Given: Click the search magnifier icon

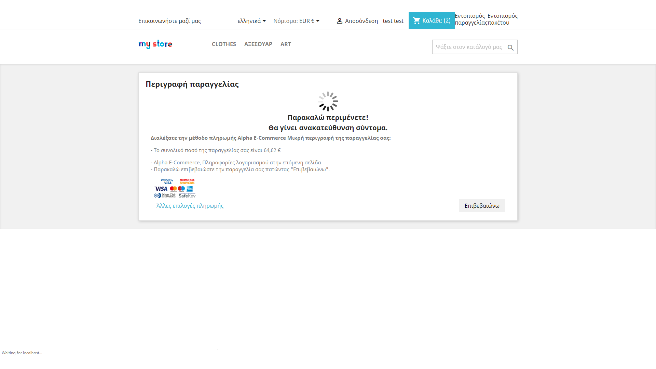Looking at the screenshot, I should pos(510,47).
